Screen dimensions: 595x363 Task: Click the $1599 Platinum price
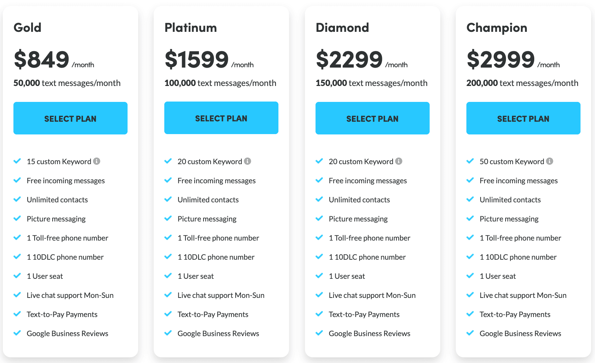click(197, 59)
